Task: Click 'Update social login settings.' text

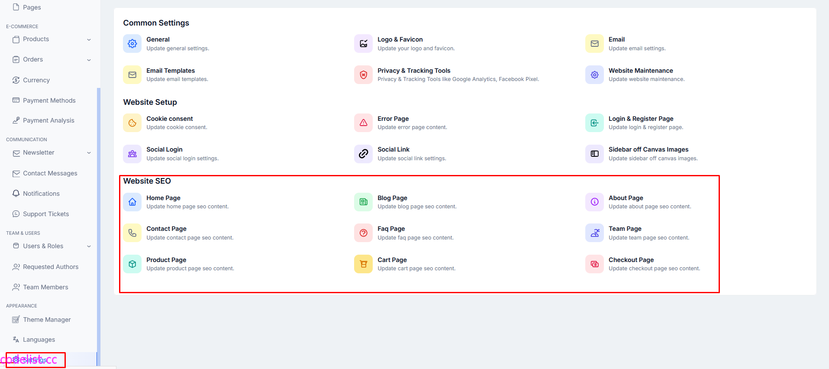Action: pos(182,159)
